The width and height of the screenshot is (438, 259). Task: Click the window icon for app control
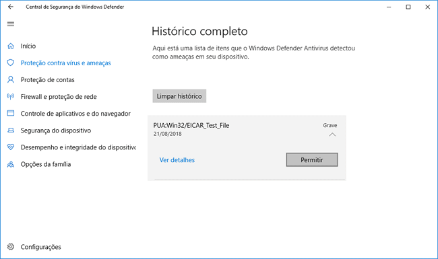pos(11,113)
